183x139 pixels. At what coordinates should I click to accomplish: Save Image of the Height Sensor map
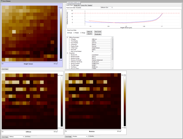(5, 69)
